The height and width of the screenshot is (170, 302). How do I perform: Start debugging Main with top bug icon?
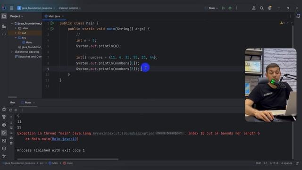230,8
